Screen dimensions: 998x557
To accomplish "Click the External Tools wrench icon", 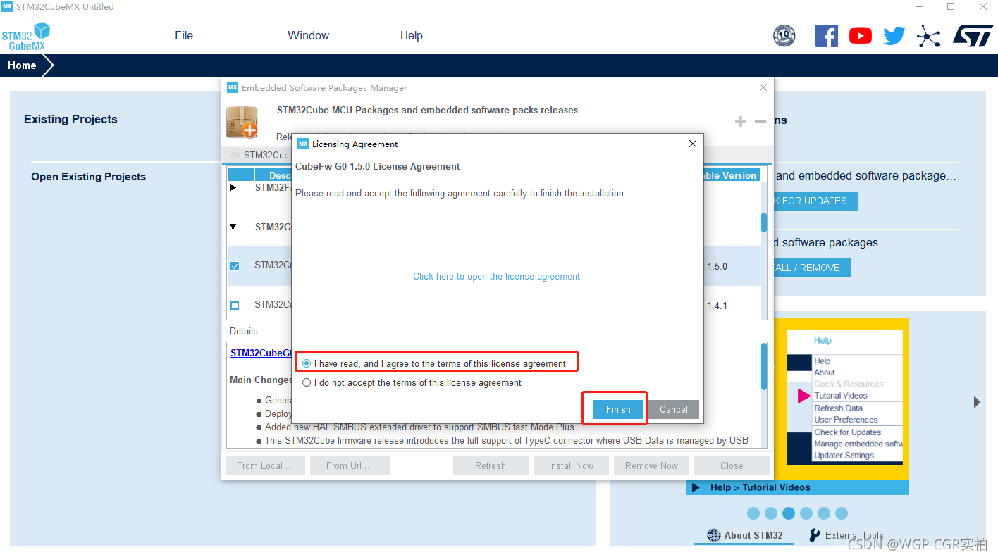I will click(815, 535).
